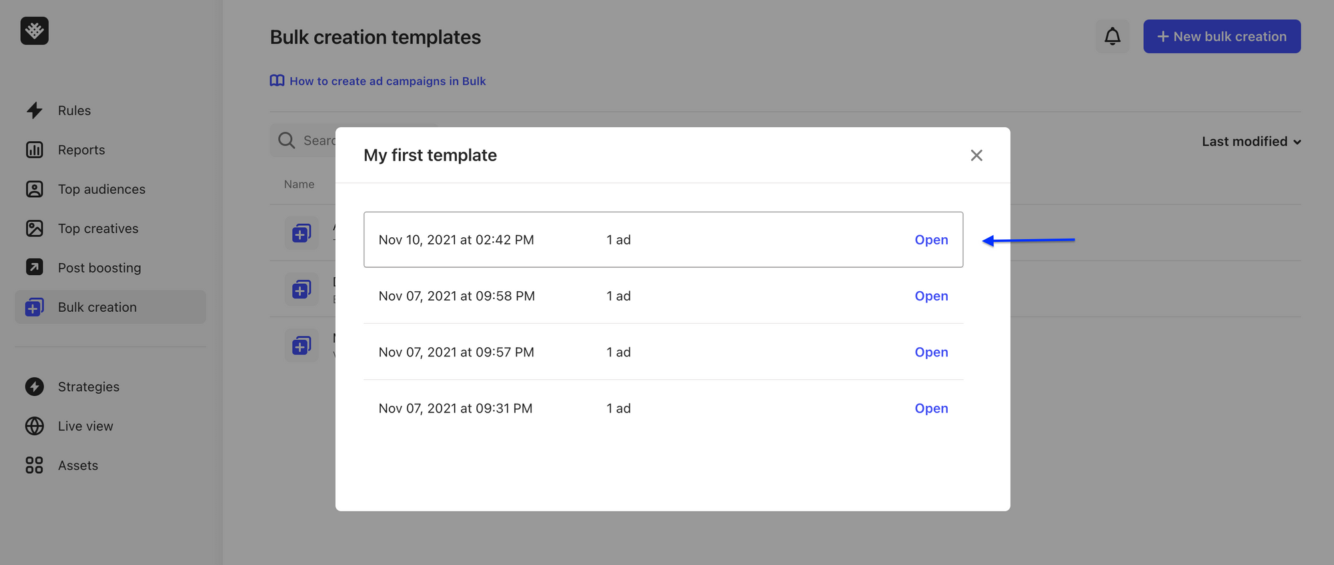Select 'Nov 10, 2021 at 02:42 PM' text

(456, 240)
